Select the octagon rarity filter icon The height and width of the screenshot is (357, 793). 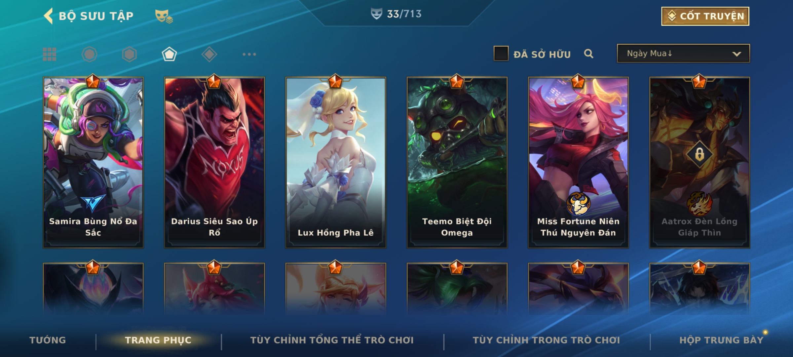(x=90, y=54)
